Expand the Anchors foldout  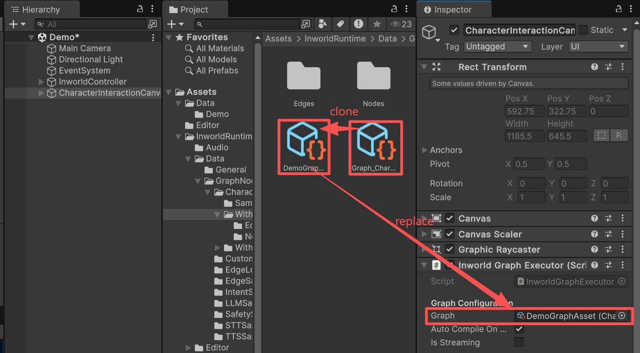coord(424,150)
